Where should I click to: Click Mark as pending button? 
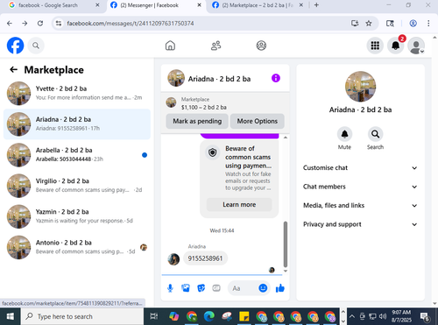coord(197,121)
